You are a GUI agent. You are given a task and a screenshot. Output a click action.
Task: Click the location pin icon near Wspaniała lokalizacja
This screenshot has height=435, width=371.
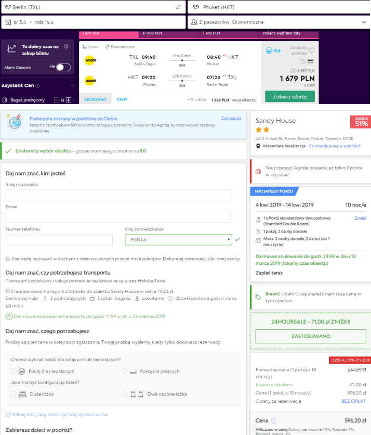tap(258, 146)
